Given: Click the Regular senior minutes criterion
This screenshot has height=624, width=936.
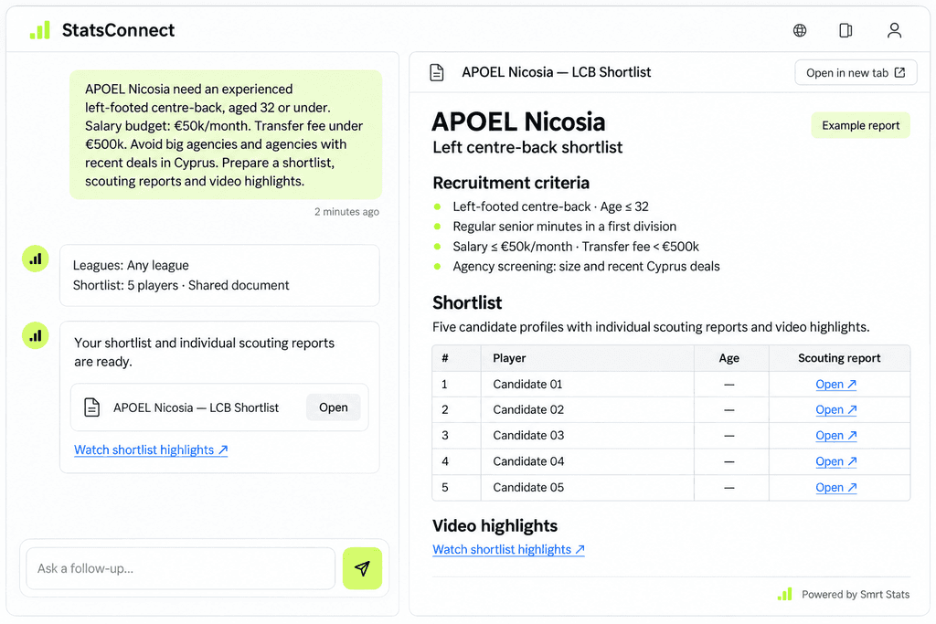Looking at the screenshot, I should coord(565,227).
